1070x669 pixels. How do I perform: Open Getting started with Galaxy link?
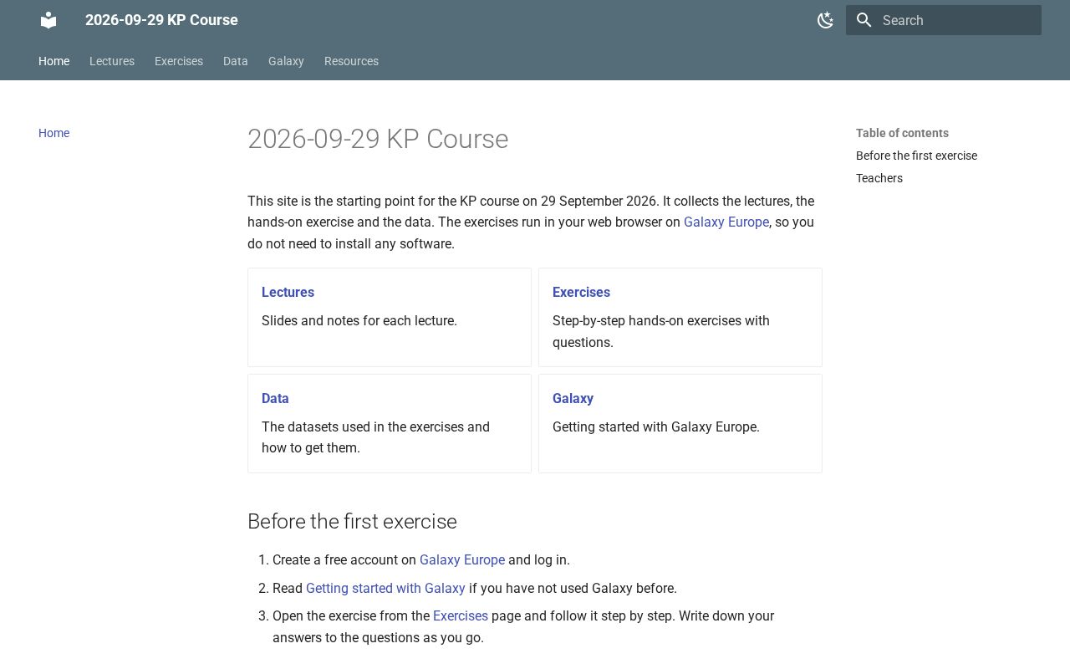pyautogui.click(x=385, y=589)
